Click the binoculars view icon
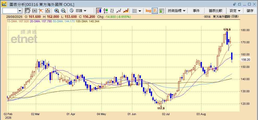This screenshot has height=120, width=258. (34, 11)
